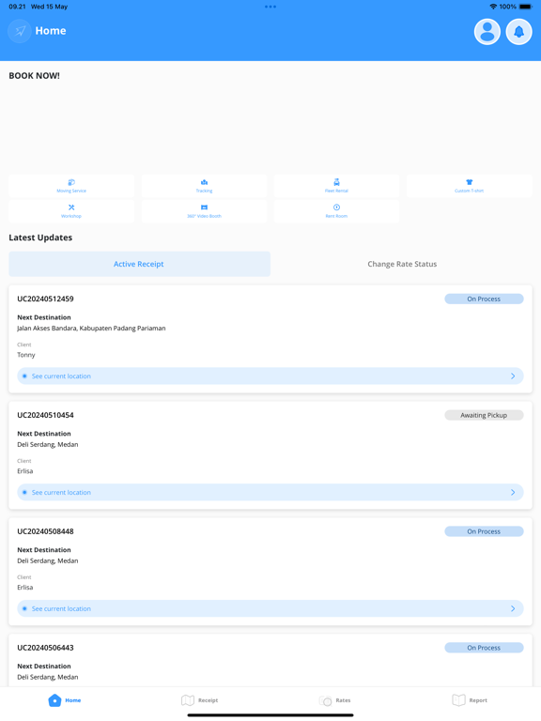The height and width of the screenshot is (721, 541).
Task: Switch to the Change Rate Status tab
Action: [402, 264]
